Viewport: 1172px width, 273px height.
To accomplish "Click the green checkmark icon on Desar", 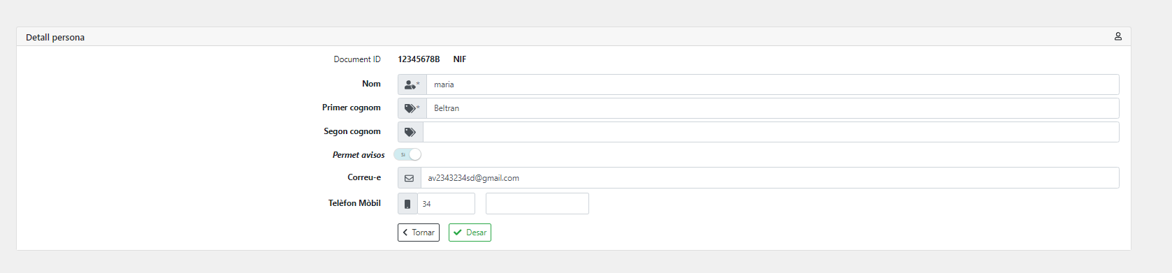I will [458, 233].
